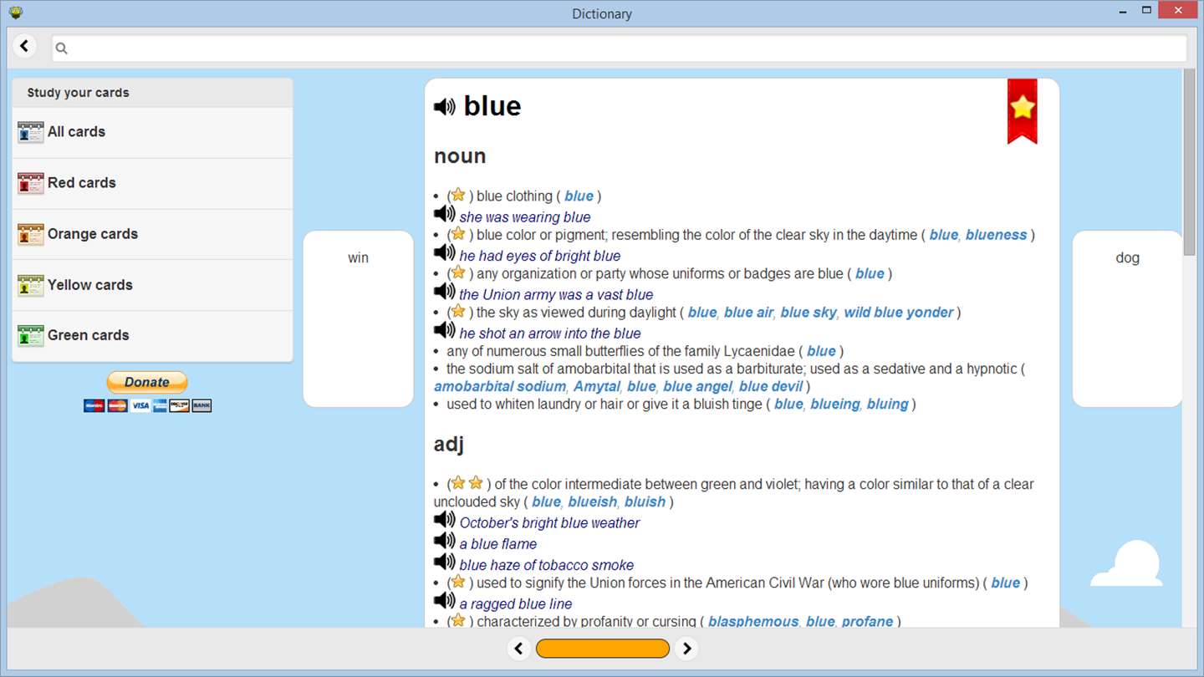Open the "blueness" synonym link

pyautogui.click(x=996, y=235)
